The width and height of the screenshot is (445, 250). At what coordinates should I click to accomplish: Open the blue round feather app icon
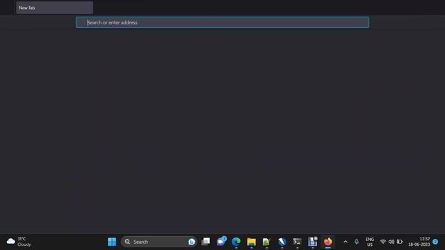[282, 242]
